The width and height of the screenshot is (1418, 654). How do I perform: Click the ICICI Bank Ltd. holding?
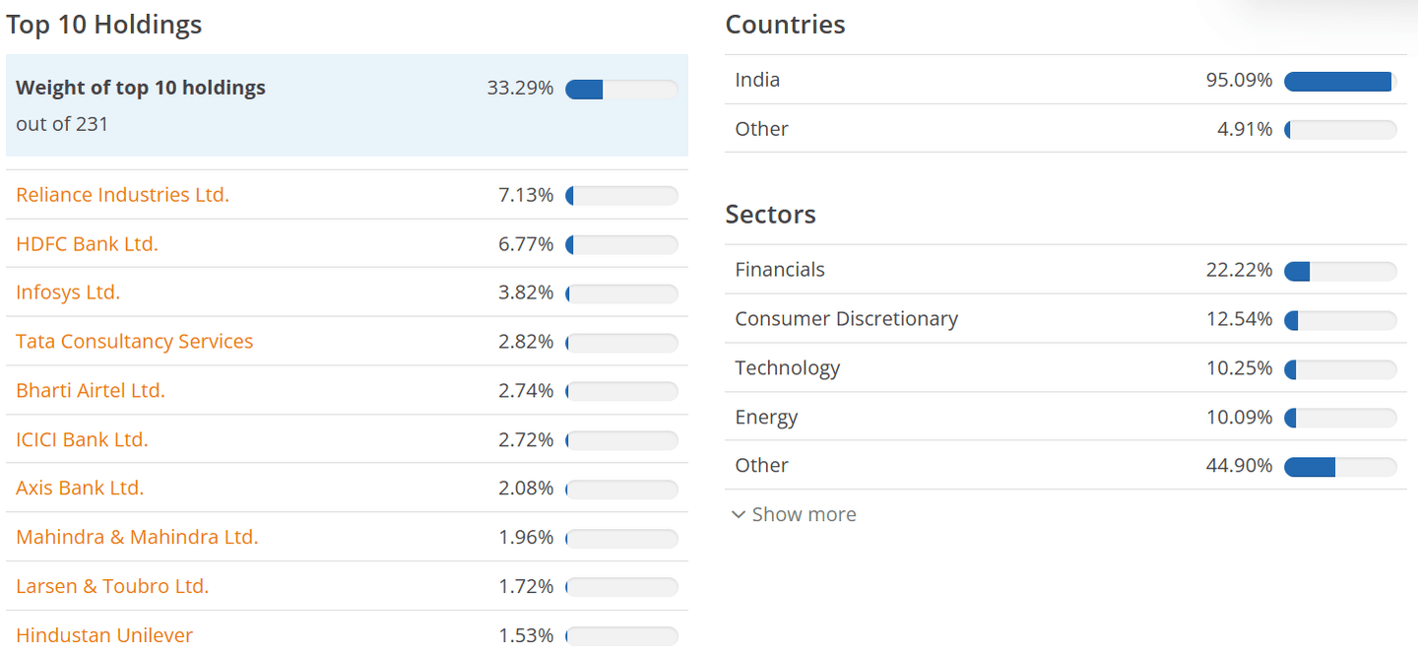tap(82, 439)
